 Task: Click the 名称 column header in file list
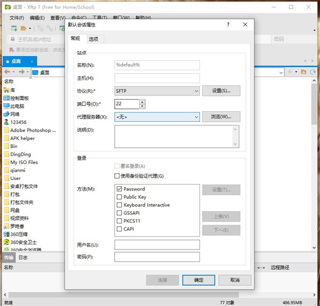pyautogui.click(x=30, y=82)
